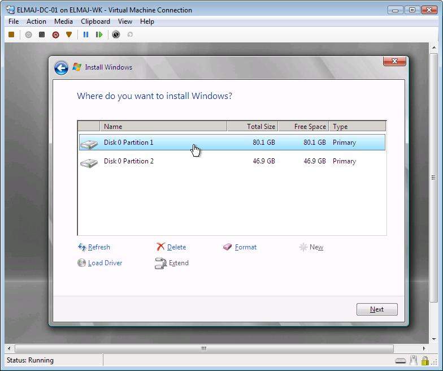Click Delete to remove the selected partition
Viewport: 443px width, 371px height.
pos(171,247)
